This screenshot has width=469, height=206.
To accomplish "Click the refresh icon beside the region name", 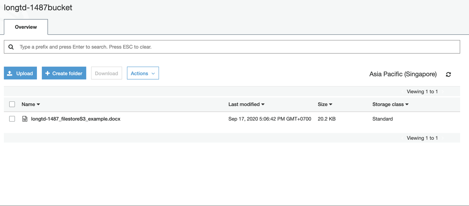I will (448, 74).
